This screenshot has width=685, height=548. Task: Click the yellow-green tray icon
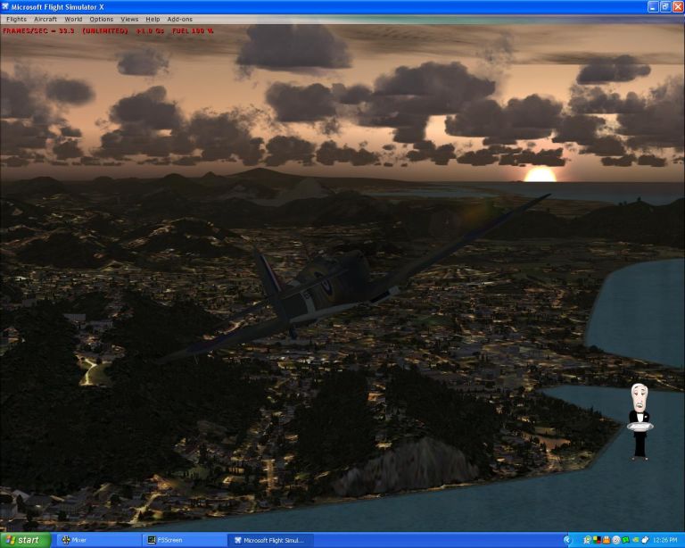636,540
